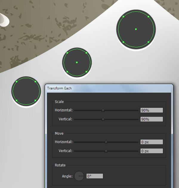Screen dimensions: 179x188
Task: Click the large circle's bottom-left anchor point
Action: coord(124,42)
